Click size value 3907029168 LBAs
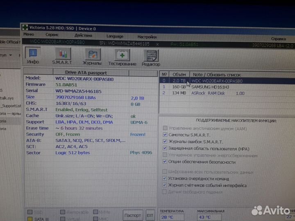295x221 pixels. 76,97
